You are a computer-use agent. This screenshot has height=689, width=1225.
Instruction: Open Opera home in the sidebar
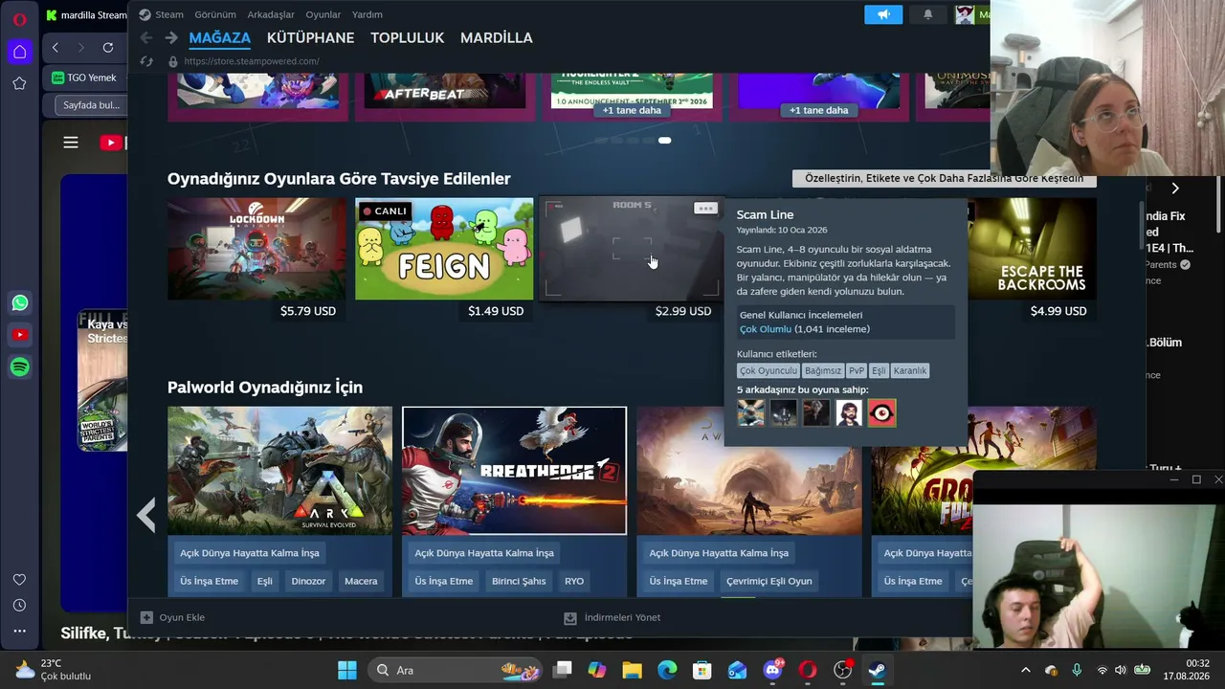[x=19, y=52]
